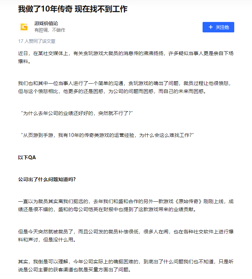Click the line ending with 业绩贡献
Image resolution: width=252 pixels, height=279 pixels.
(108, 209)
